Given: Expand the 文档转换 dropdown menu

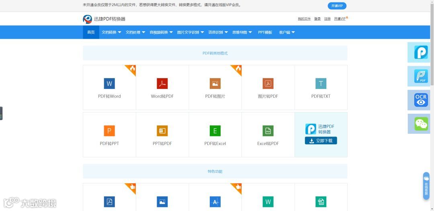Looking at the screenshot, I should pyautogui.click(x=111, y=32).
